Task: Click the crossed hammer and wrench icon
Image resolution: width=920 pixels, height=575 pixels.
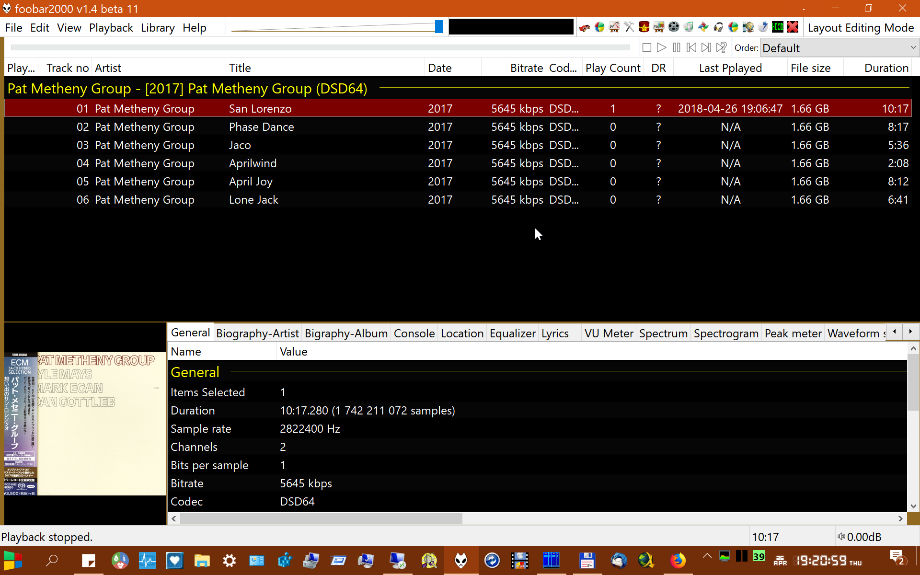Action: [x=629, y=27]
